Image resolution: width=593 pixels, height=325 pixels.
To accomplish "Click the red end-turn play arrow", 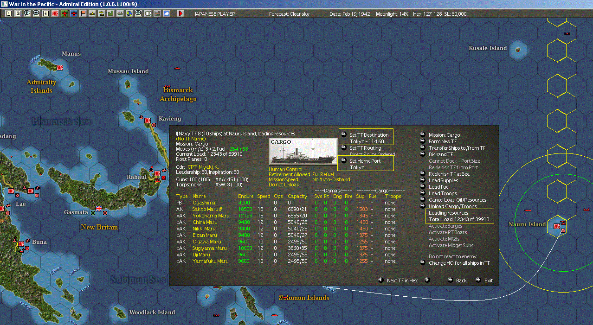I will tap(180, 13).
